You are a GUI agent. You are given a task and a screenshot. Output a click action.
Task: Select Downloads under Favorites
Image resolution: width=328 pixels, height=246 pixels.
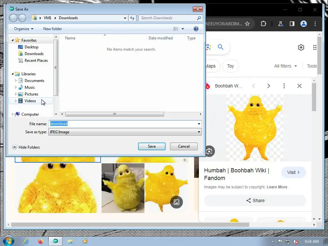pos(34,54)
